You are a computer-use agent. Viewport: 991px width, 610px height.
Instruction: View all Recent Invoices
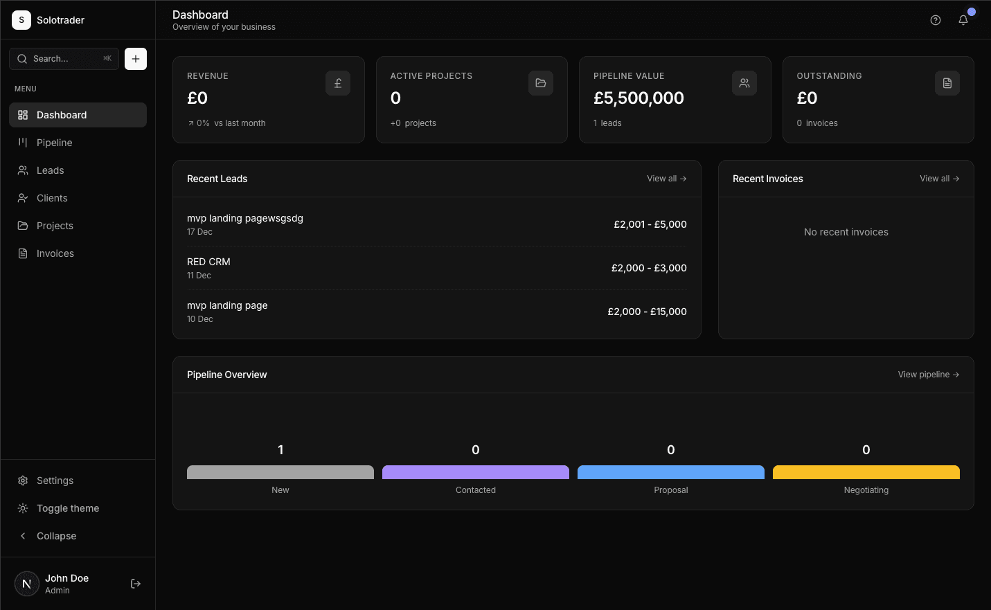coord(938,178)
